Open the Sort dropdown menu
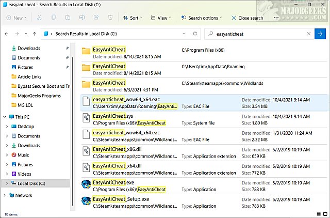330x218 pixels. pos(134,18)
